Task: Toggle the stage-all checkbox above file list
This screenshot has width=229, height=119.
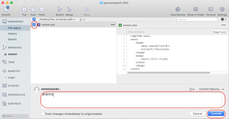Action: pyautogui.click(x=34, y=19)
